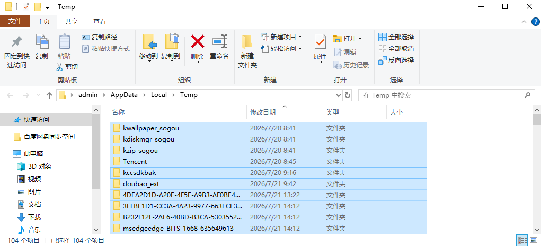Viewport: 541px width, 246px height.
Task: Collapse the ribbon with the chevron
Action: tap(524, 22)
